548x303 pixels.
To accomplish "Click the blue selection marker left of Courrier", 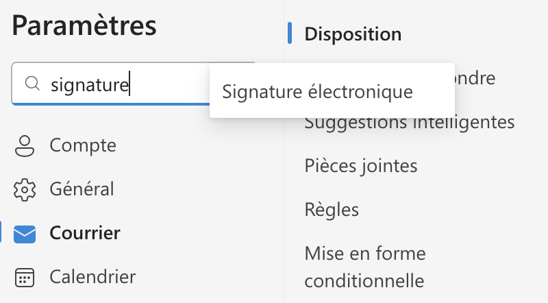I will 1,233.
